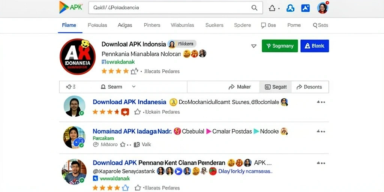The height and width of the screenshot is (192, 384).
Task: Select the Segatt toolbar button
Action: [276, 87]
